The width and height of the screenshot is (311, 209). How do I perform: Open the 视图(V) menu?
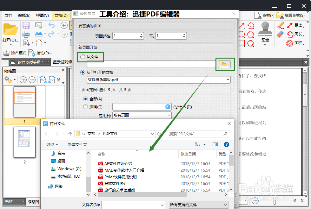point(42,16)
